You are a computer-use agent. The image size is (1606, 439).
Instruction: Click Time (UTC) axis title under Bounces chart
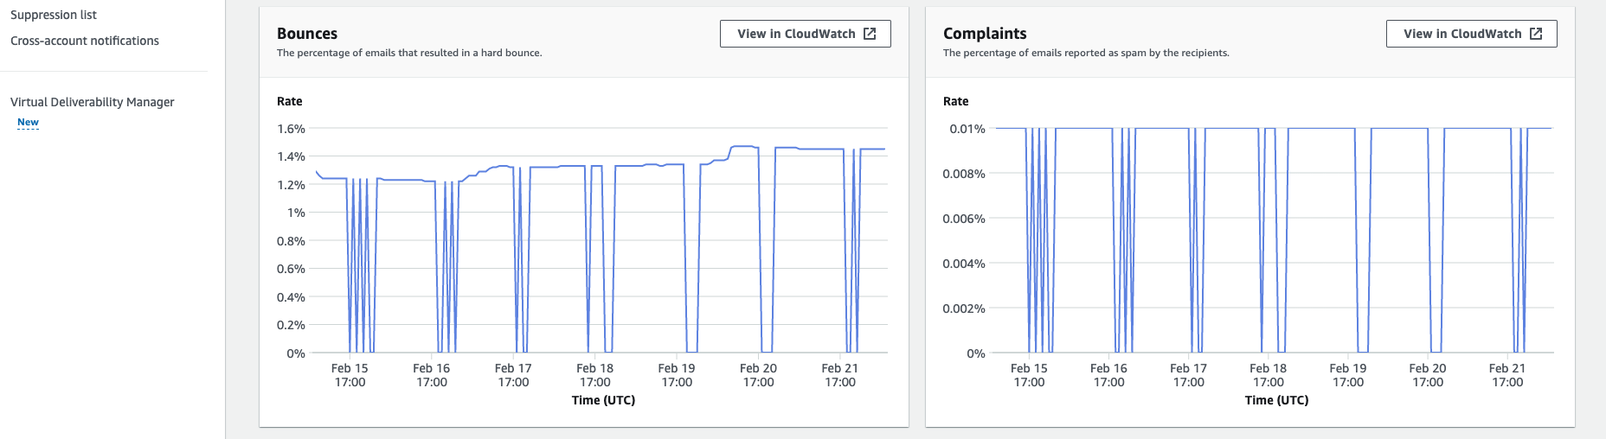pos(603,400)
